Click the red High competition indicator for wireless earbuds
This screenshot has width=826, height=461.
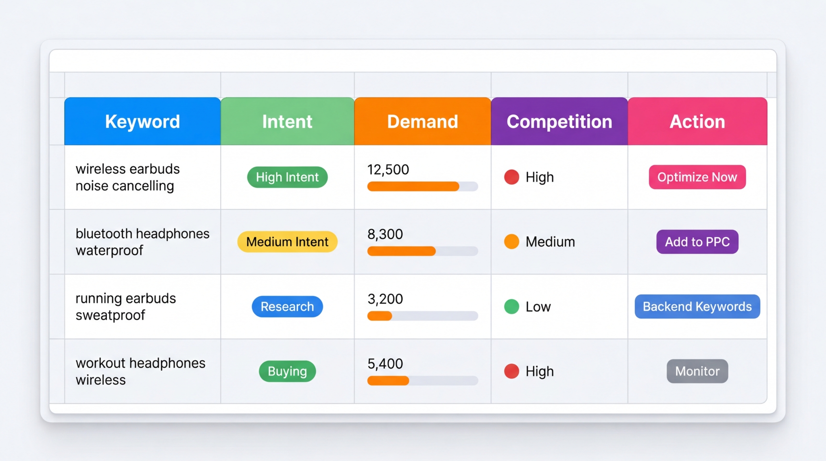511,177
